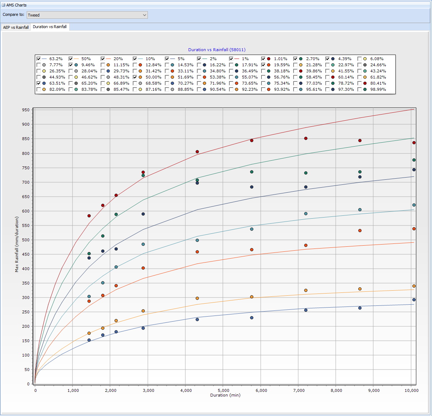
Task: Click the chart title Duration vs Rainfall (58011)
Action: (217, 50)
